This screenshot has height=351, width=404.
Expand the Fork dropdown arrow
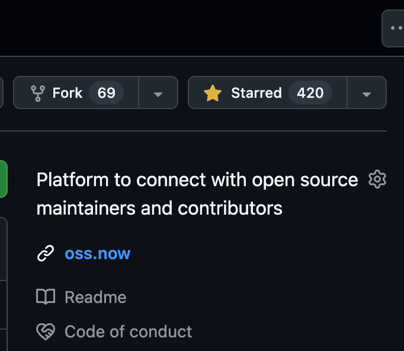[x=158, y=93]
